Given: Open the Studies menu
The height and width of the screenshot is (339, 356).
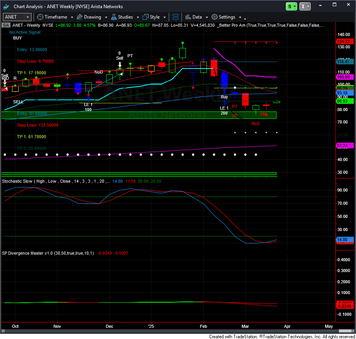Looking at the screenshot, I should coord(126,17).
